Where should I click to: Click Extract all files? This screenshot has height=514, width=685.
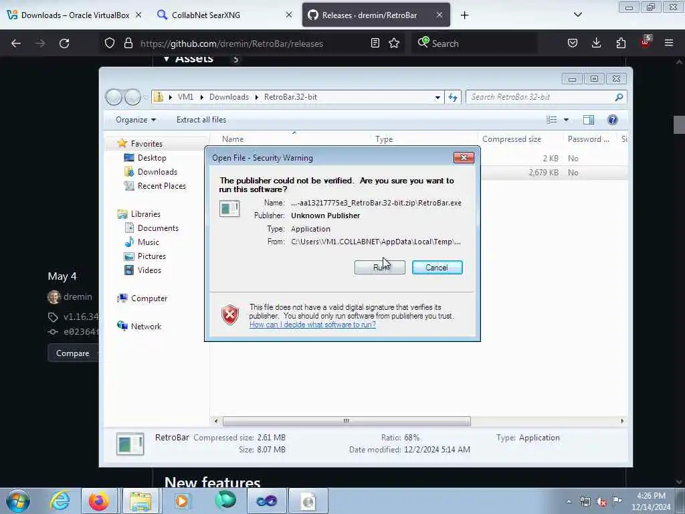pos(201,120)
